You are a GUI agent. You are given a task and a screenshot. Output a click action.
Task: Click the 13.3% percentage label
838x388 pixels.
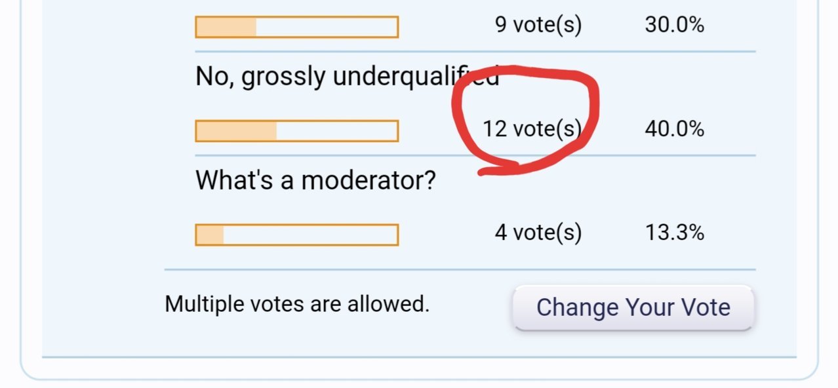[674, 233]
